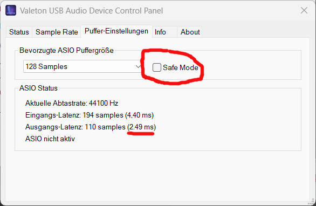Viewport: 316px width, 206px height.
Task: Go to the Info tab
Action: [164, 32]
